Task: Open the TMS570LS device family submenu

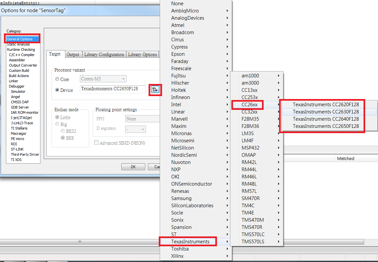Action: pos(257,242)
